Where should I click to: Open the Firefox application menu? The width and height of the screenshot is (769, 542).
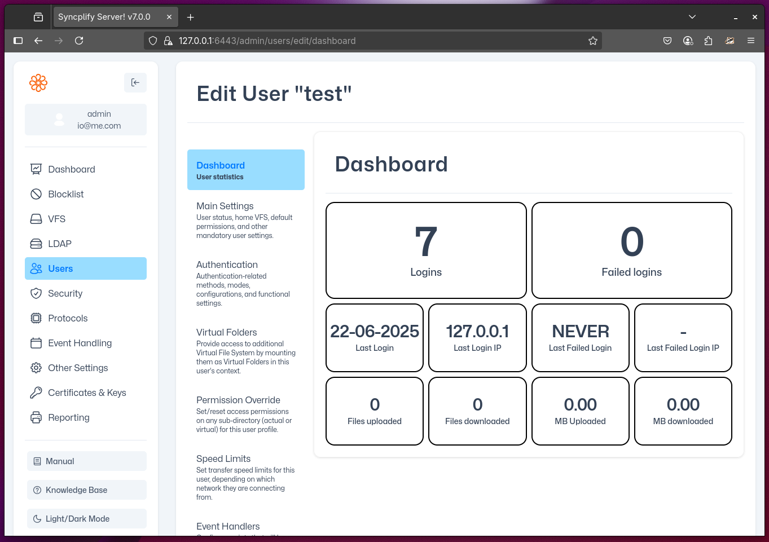(751, 41)
